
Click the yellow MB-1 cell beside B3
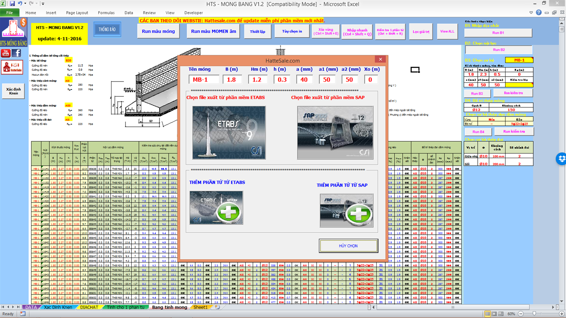point(519,60)
